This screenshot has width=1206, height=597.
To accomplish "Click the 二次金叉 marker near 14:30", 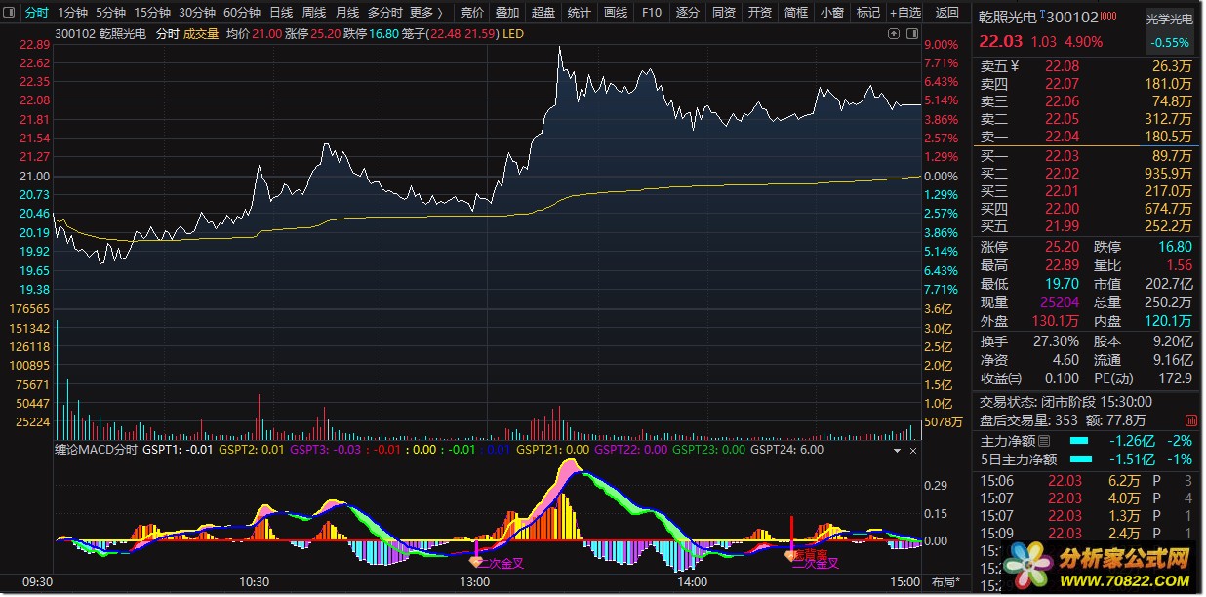I will click(x=814, y=563).
